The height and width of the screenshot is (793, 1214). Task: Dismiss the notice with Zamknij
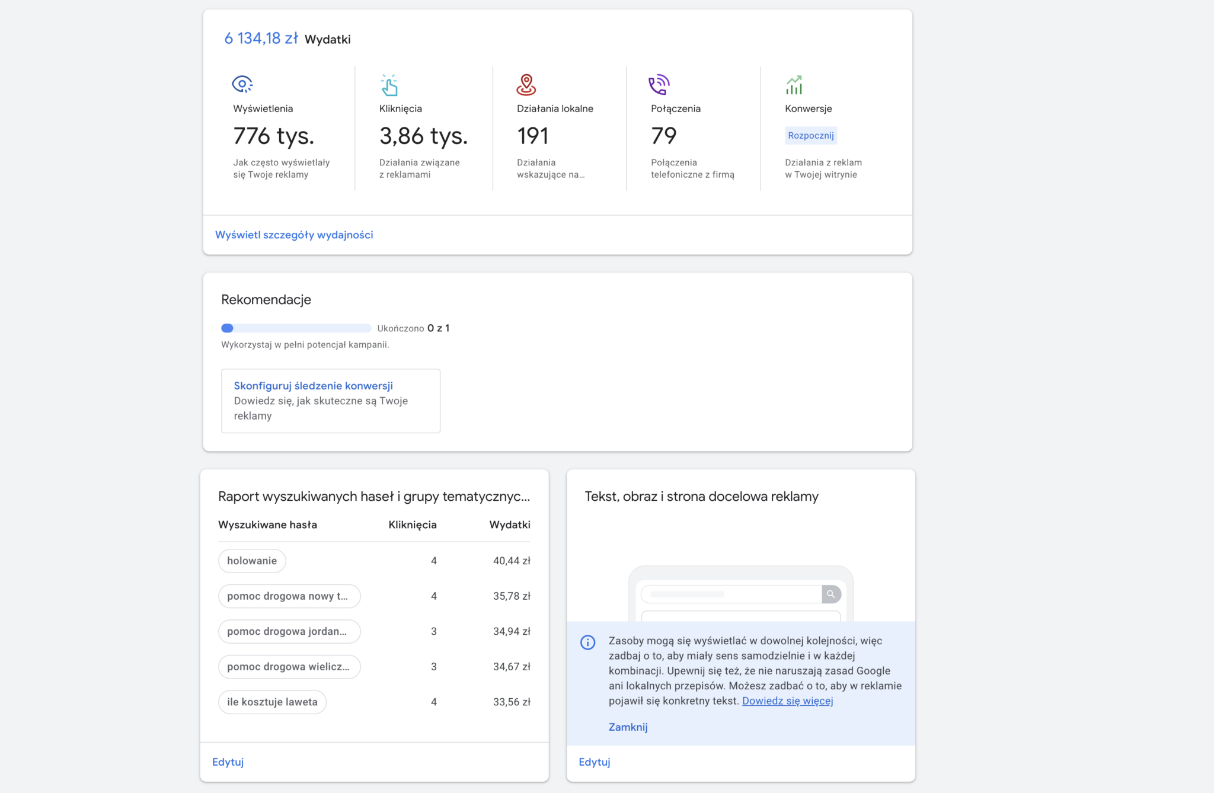coord(628,727)
